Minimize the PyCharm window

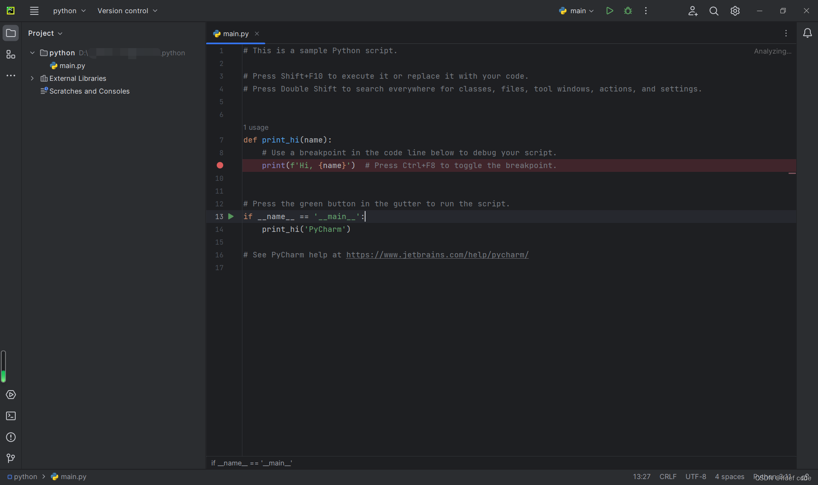coord(759,11)
